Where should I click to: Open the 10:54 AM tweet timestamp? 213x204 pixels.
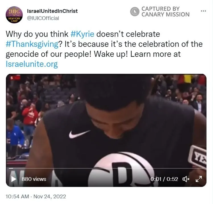point(17,197)
